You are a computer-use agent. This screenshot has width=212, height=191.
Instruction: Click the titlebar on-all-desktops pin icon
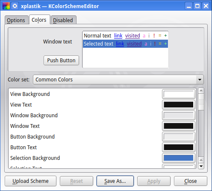(15, 6)
